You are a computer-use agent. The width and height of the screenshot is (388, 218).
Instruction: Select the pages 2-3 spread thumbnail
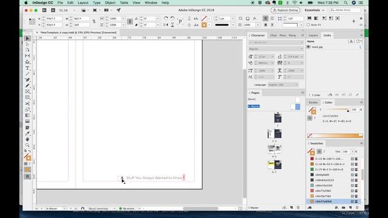pyautogui.click(x=275, y=134)
